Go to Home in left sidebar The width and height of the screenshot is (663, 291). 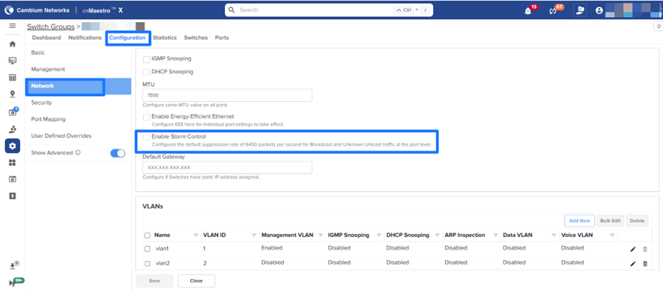pyautogui.click(x=12, y=44)
